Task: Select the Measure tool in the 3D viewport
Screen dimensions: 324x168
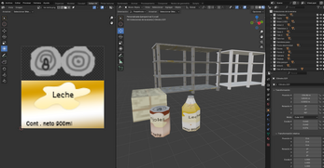Action: [121, 61]
